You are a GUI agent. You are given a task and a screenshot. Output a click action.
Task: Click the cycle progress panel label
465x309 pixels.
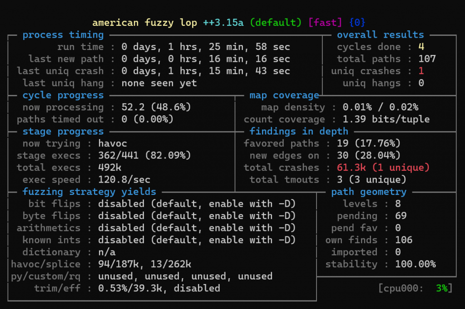point(63,95)
